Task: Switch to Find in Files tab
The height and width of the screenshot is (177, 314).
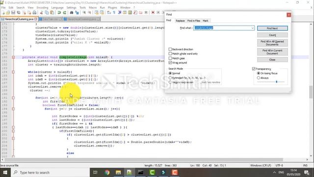Action: pos(194,21)
